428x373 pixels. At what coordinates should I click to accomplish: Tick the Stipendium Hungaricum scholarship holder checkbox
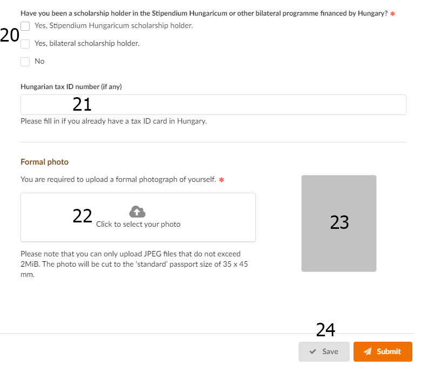click(x=25, y=25)
